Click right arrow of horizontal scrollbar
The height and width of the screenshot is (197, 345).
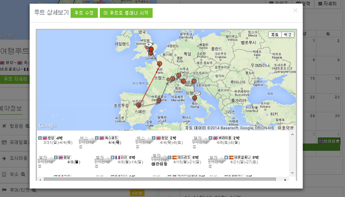point(285,180)
